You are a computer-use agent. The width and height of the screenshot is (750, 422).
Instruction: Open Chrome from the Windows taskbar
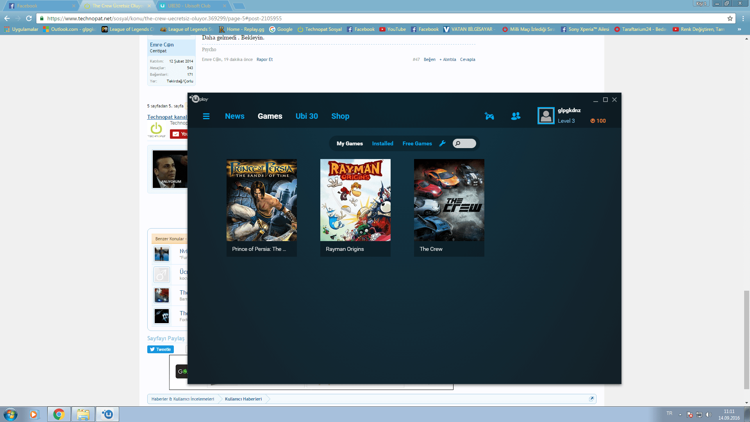pyautogui.click(x=59, y=414)
